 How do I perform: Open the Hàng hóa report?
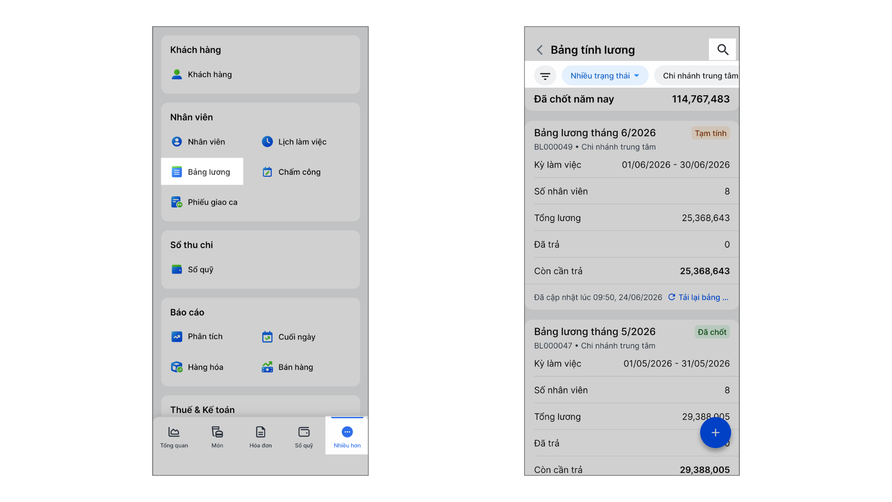(197, 367)
